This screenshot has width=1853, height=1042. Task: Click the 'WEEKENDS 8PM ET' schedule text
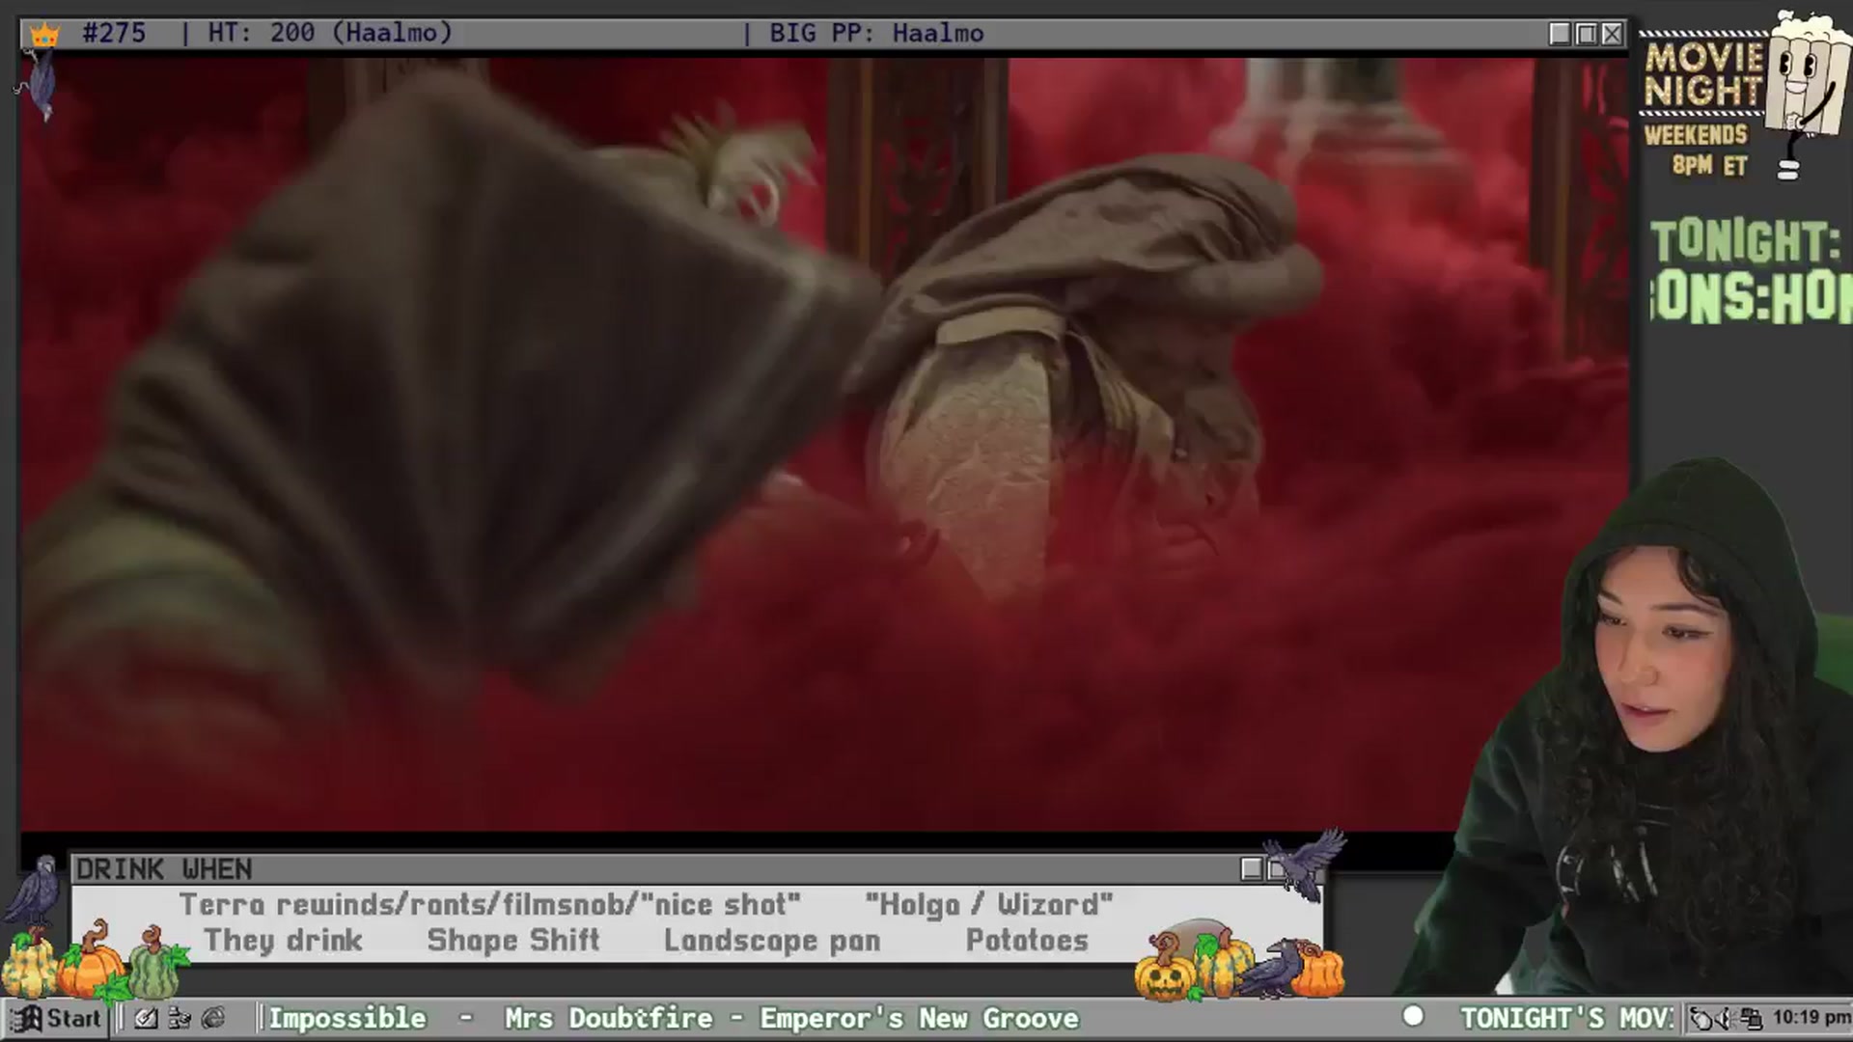coord(1697,150)
